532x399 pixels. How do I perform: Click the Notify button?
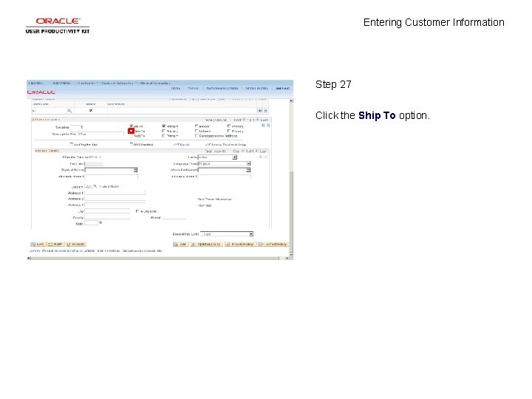(x=55, y=245)
